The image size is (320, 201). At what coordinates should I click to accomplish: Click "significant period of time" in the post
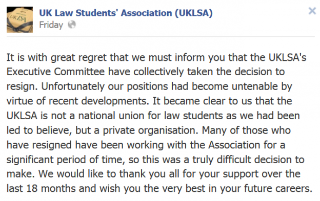[66, 160]
